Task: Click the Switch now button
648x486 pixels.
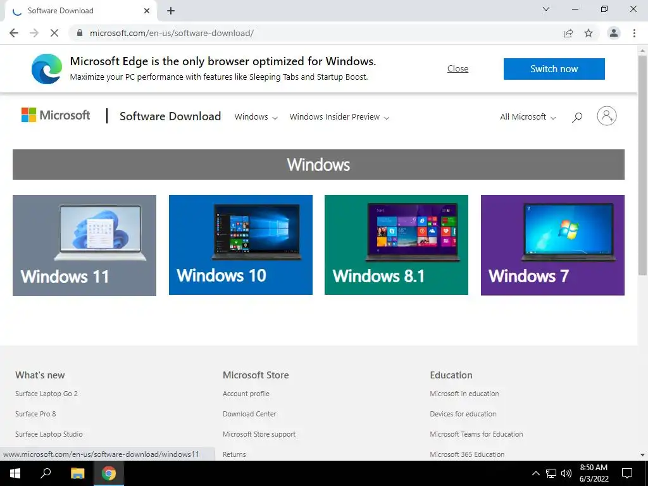Action: pos(554,68)
